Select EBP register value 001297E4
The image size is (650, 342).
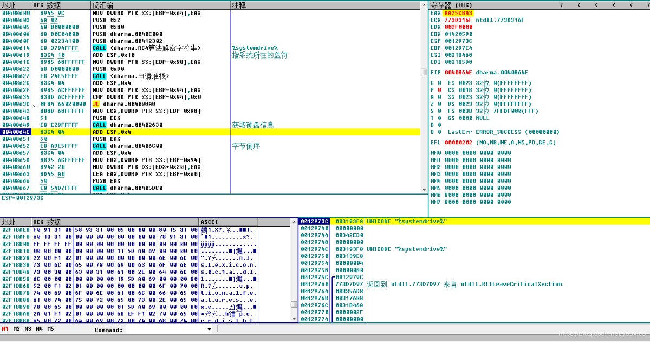click(458, 48)
